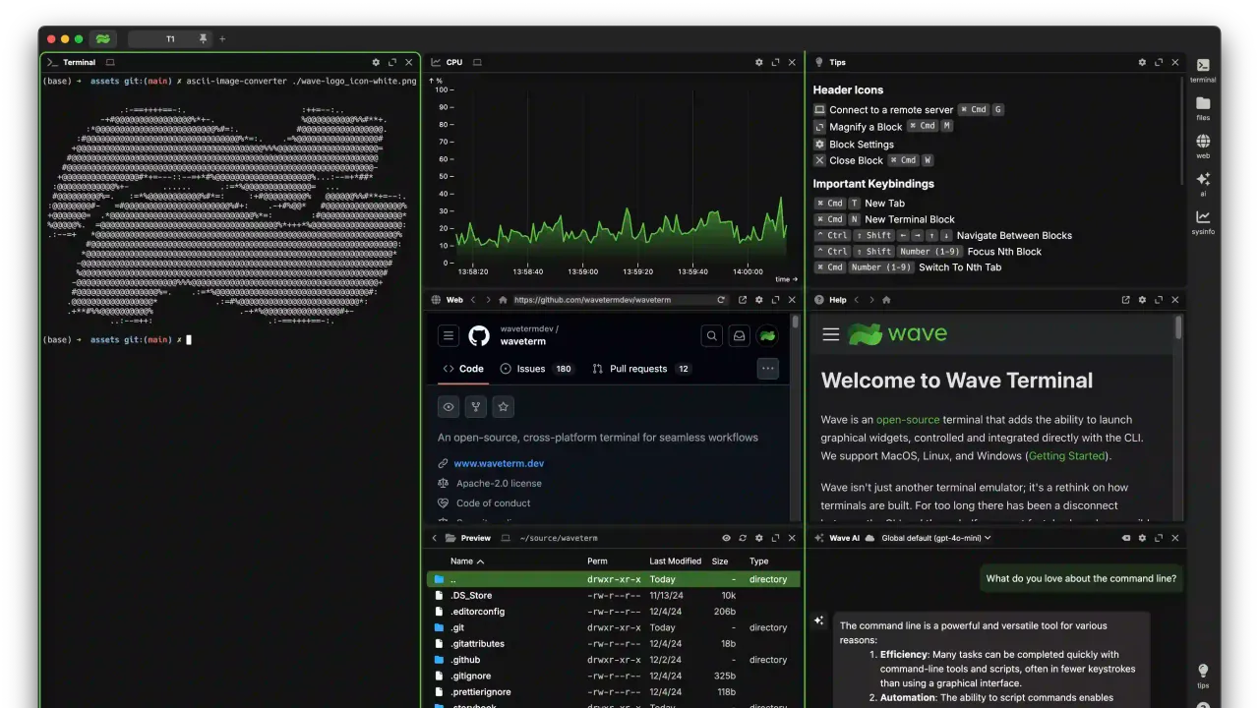
Task: Go to home page in Web block
Action: point(503,300)
